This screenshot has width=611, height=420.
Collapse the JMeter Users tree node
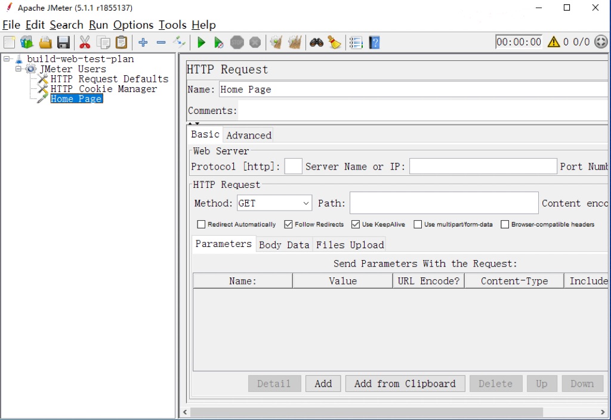point(18,69)
